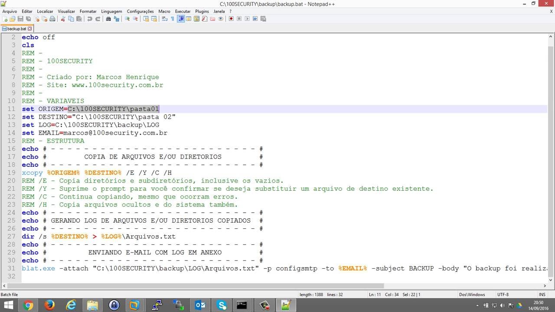Image resolution: width=555 pixels, height=312 pixels.
Task: Click the stop macro recording icon
Action: (x=239, y=19)
